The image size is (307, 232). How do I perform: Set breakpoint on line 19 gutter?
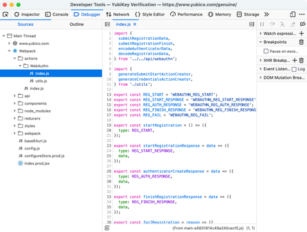[x=109, y=125]
